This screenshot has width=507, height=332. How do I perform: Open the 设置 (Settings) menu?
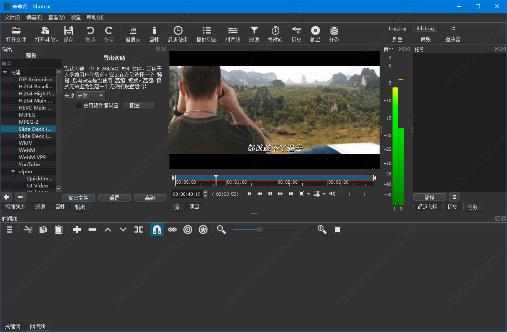point(76,17)
